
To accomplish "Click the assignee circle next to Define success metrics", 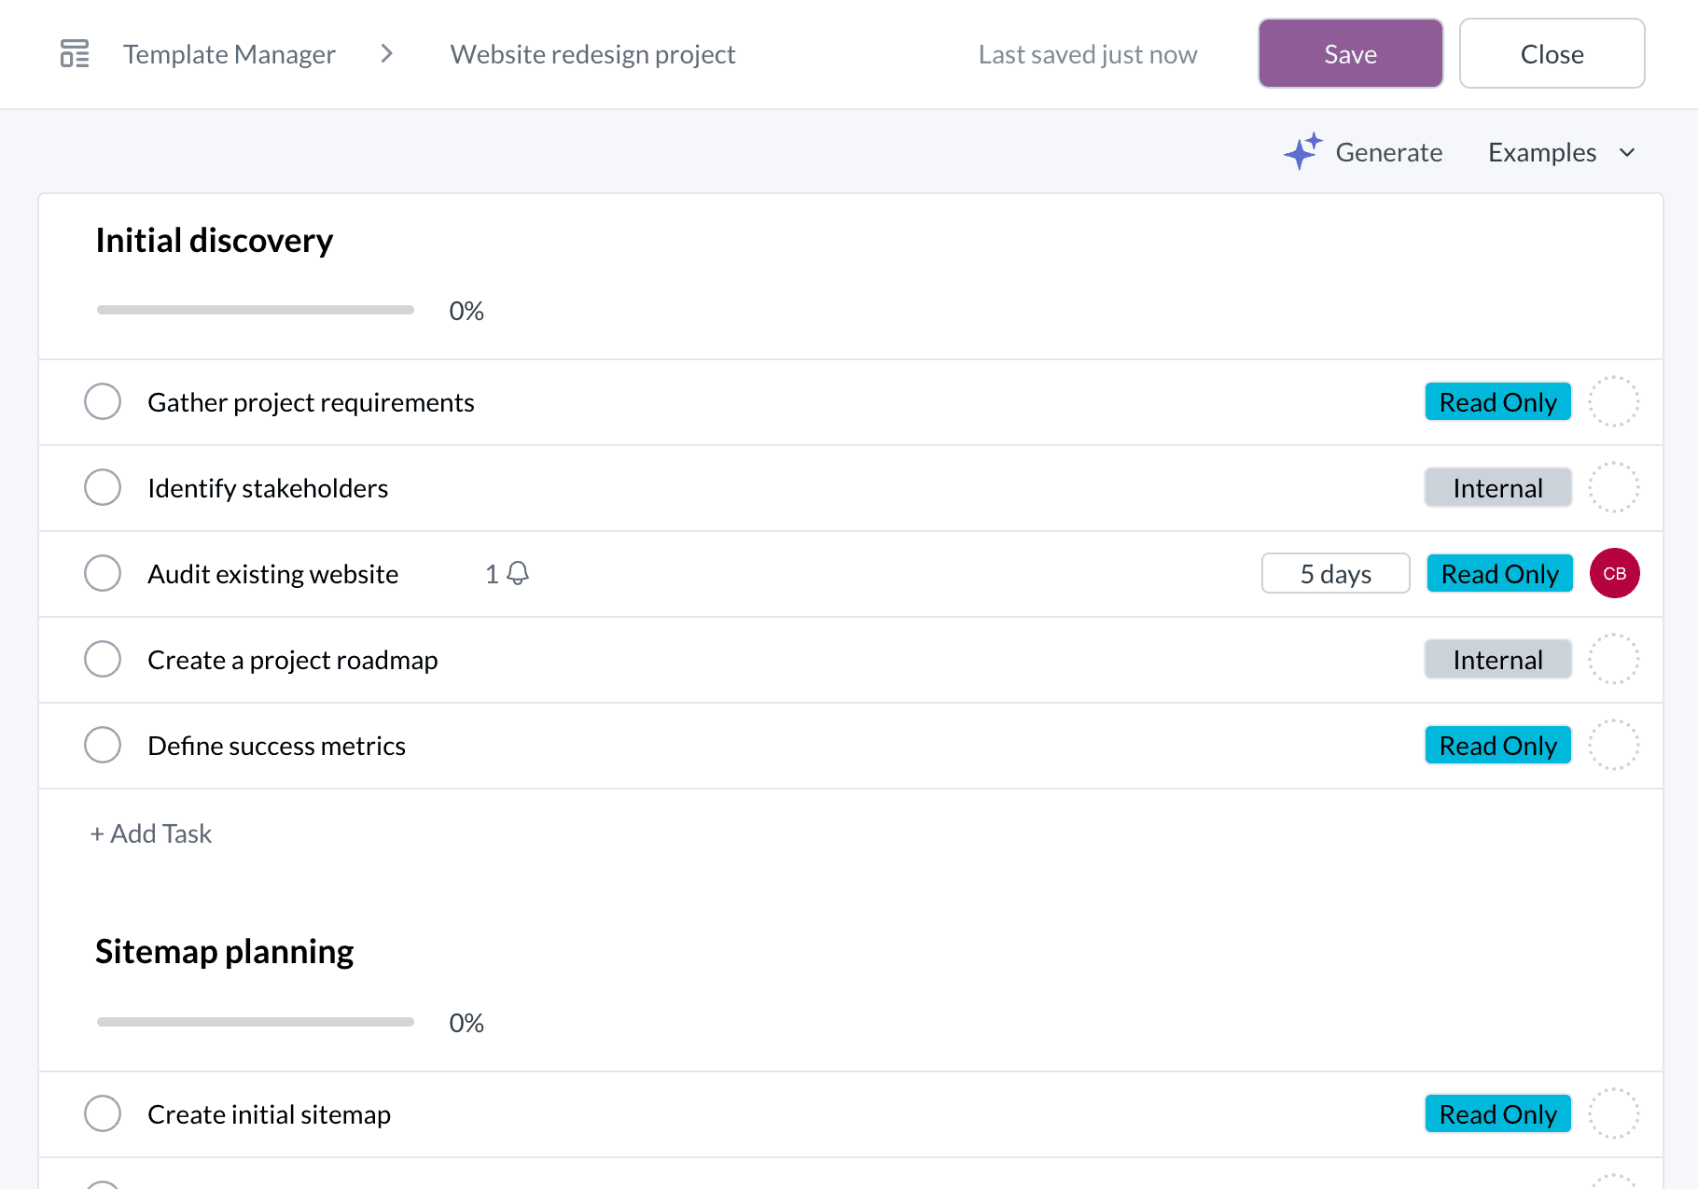I will tap(1614, 745).
